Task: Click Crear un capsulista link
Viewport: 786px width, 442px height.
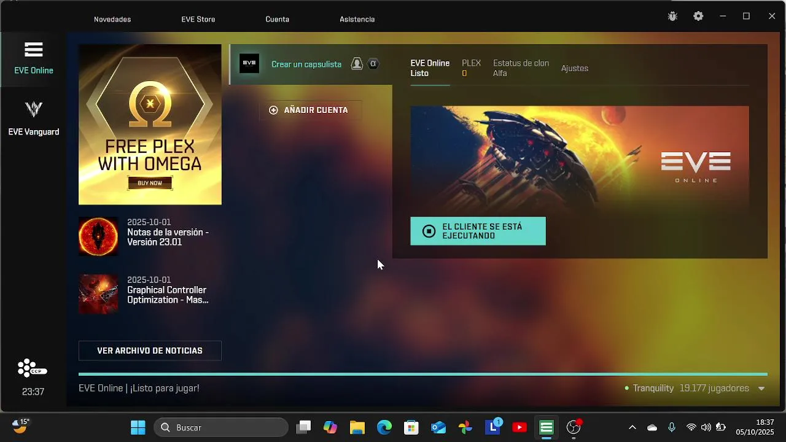Action: click(306, 64)
